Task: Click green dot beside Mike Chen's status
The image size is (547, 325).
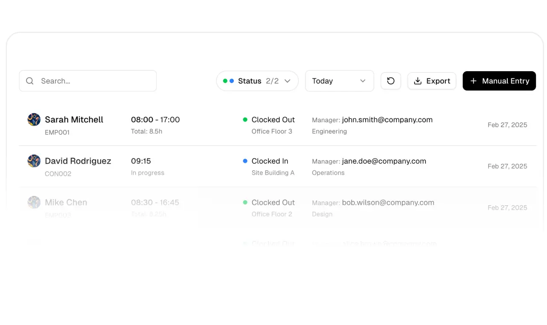Action: tap(244, 202)
